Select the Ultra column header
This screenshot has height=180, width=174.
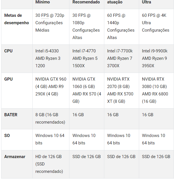click(x=147, y=2)
